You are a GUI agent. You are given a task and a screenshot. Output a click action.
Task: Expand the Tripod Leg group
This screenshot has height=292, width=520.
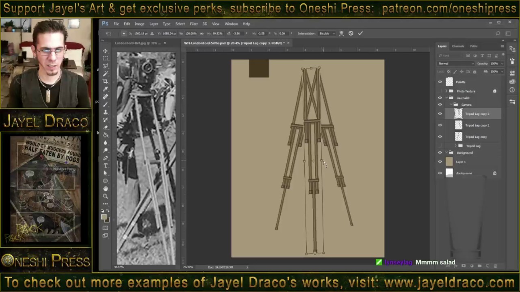point(455,146)
